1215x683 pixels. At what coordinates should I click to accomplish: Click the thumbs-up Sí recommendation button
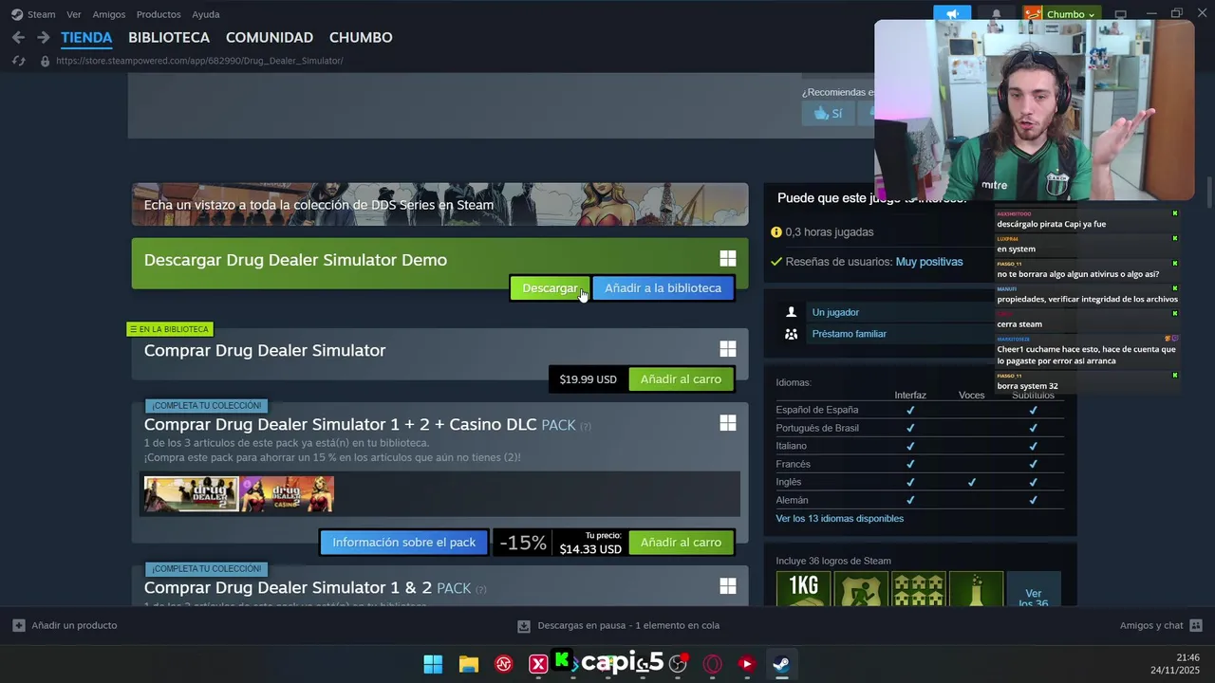tap(828, 113)
